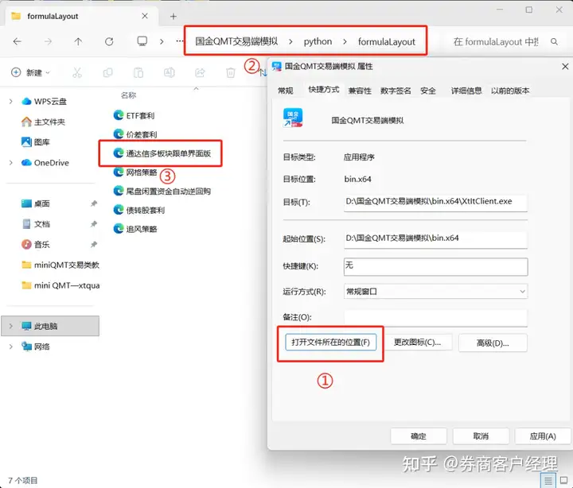
Task: Click the Cut scissors icon
Action: click(x=77, y=72)
